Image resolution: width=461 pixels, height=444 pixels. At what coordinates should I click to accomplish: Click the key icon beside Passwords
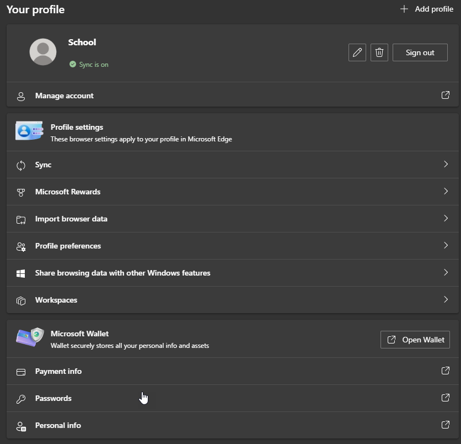(21, 399)
